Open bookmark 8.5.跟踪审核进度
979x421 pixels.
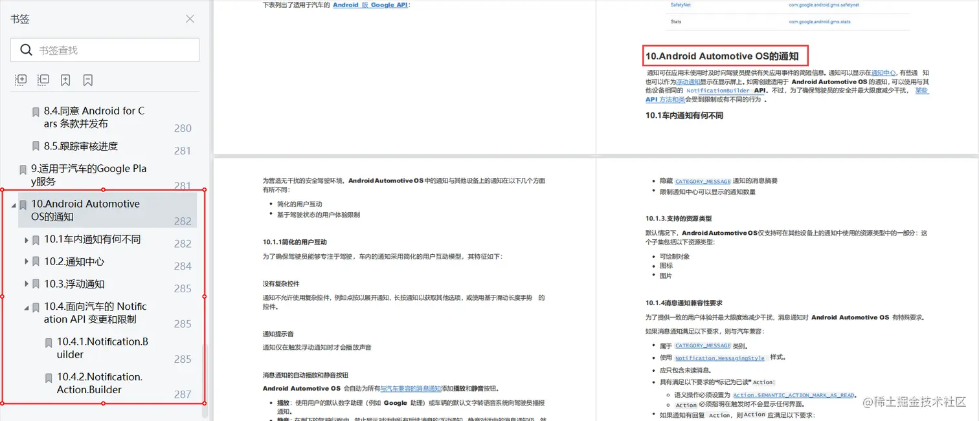[81, 146]
